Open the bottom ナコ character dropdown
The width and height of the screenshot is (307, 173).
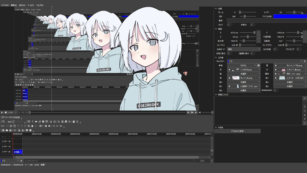10,161
